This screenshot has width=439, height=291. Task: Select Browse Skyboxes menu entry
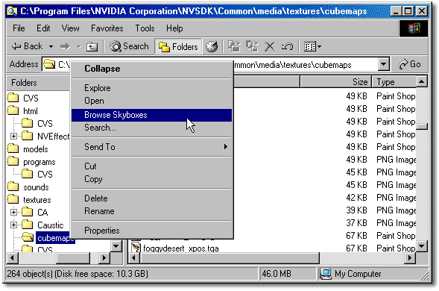152,115
